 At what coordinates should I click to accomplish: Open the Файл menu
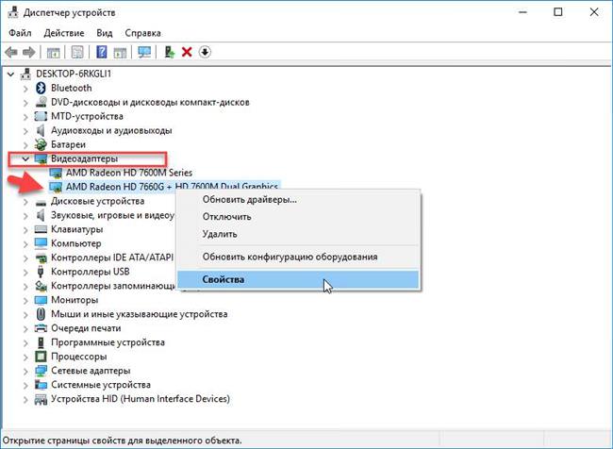(x=20, y=33)
